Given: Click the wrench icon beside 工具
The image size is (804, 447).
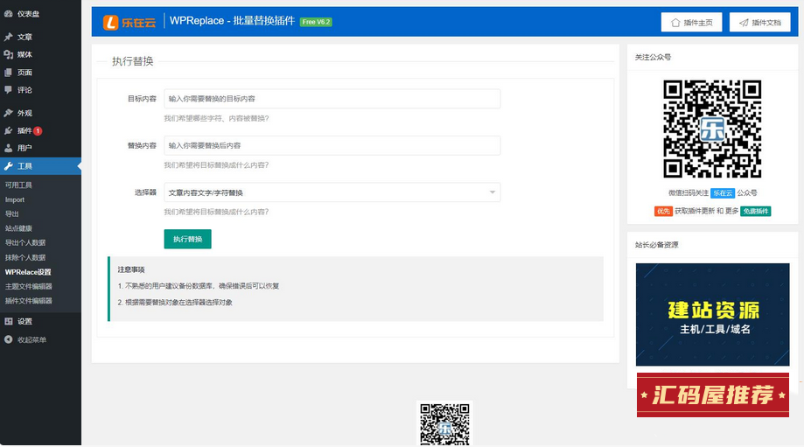Looking at the screenshot, I should 8,166.
